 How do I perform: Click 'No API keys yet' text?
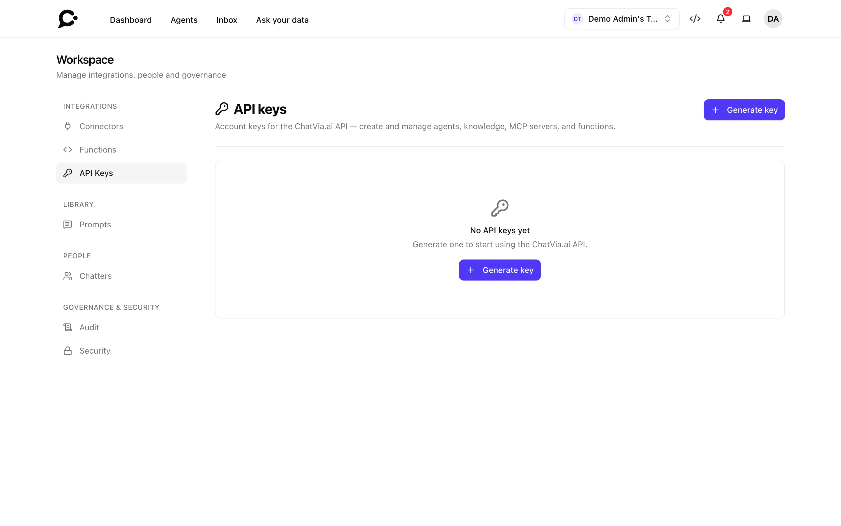tap(500, 230)
